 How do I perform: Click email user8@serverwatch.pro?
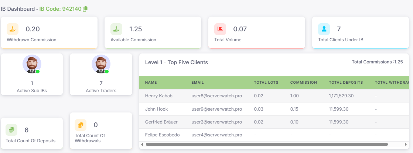coord(216,96)
